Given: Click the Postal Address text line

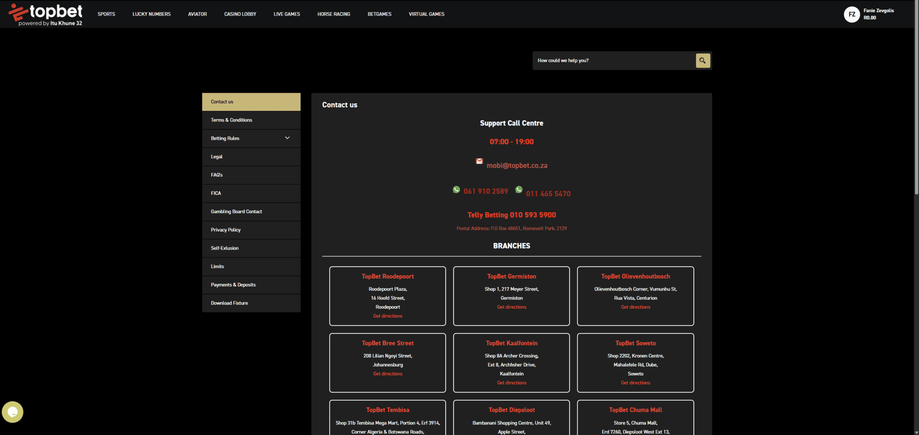Looking at the screenshot, I should point(512,229).
